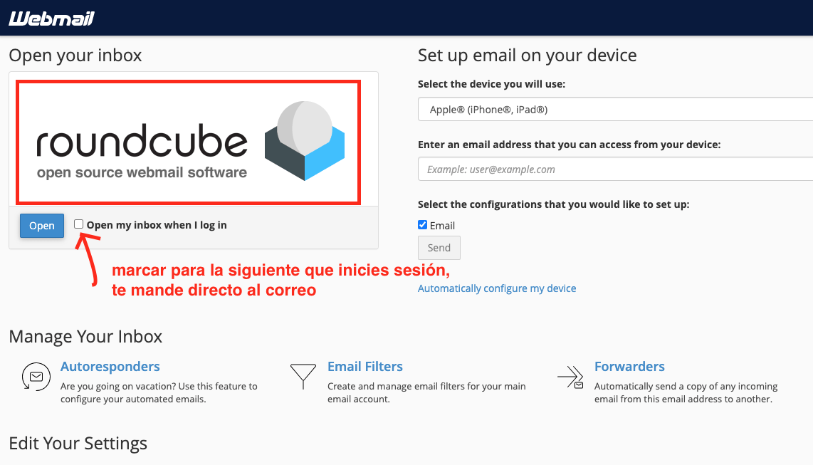This screenshot has height=465, width=813.
Task: Click the Email Filters description text
Action: coord(426,392)
